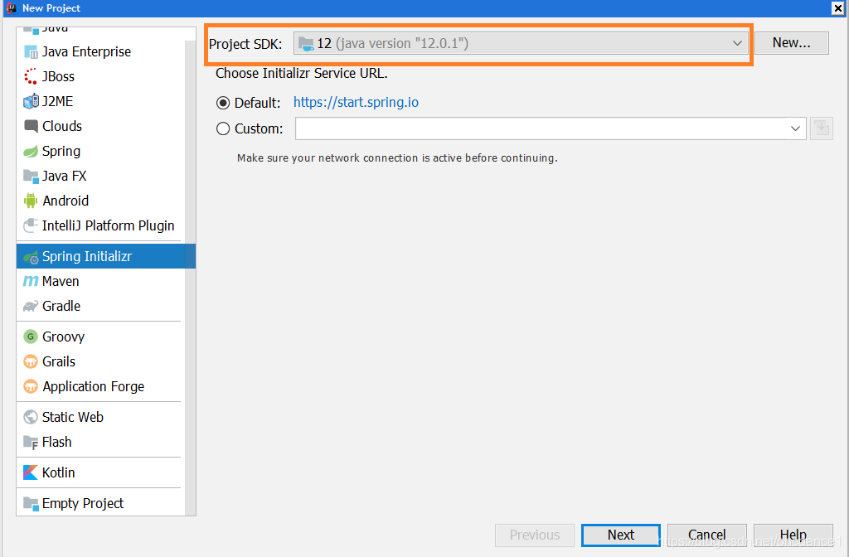
Task: Click the Next button
Action: tap(620, 535)
